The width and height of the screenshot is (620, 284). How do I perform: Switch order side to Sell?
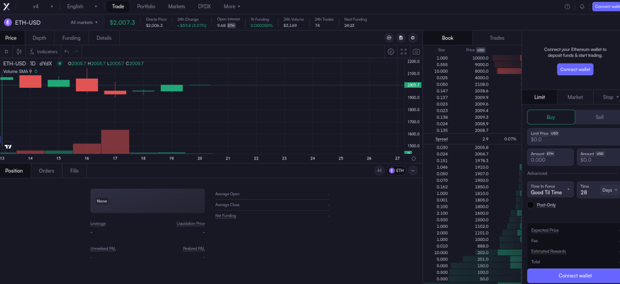(599, 117)
